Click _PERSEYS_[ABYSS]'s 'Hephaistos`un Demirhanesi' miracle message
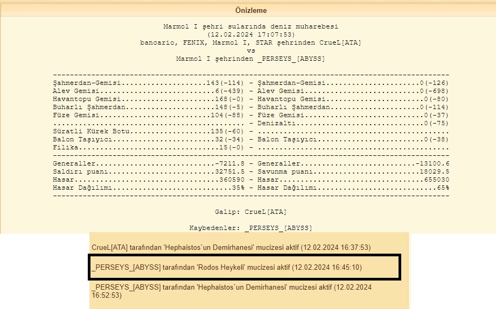 (232, 291)
